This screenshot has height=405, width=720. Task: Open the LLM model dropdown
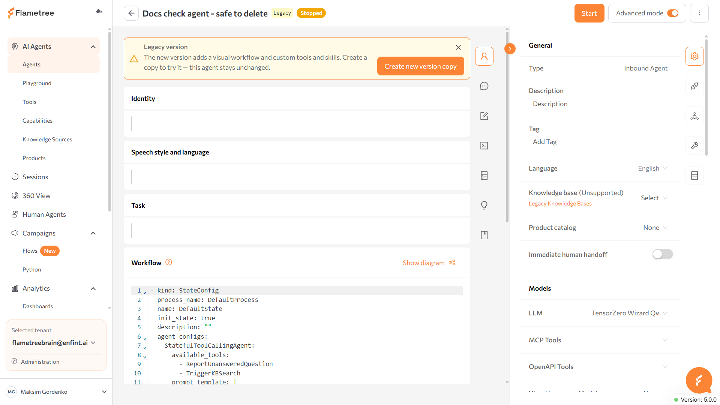630,313
